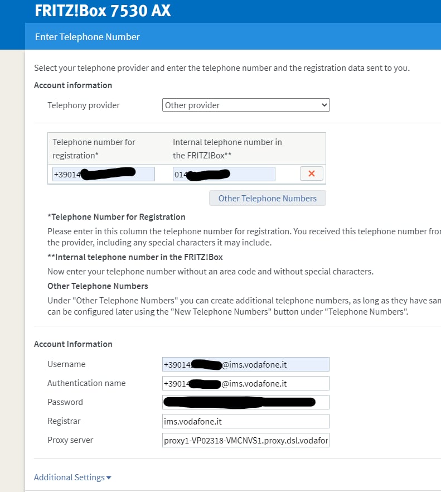Click the bold Other Telephone Numbers help heading
441x492 pixels.
[98, 286]
